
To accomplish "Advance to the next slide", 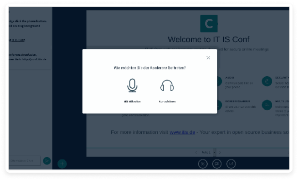I will pyautogui.click(x=220, y=153).
